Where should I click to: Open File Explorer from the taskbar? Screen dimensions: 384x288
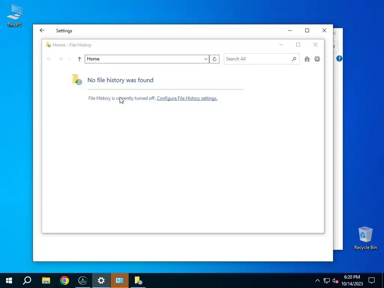coord(46,280)
